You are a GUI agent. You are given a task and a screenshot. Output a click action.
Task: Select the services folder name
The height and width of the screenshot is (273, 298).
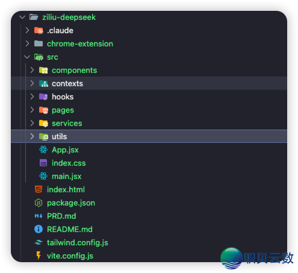click(67, 124)
